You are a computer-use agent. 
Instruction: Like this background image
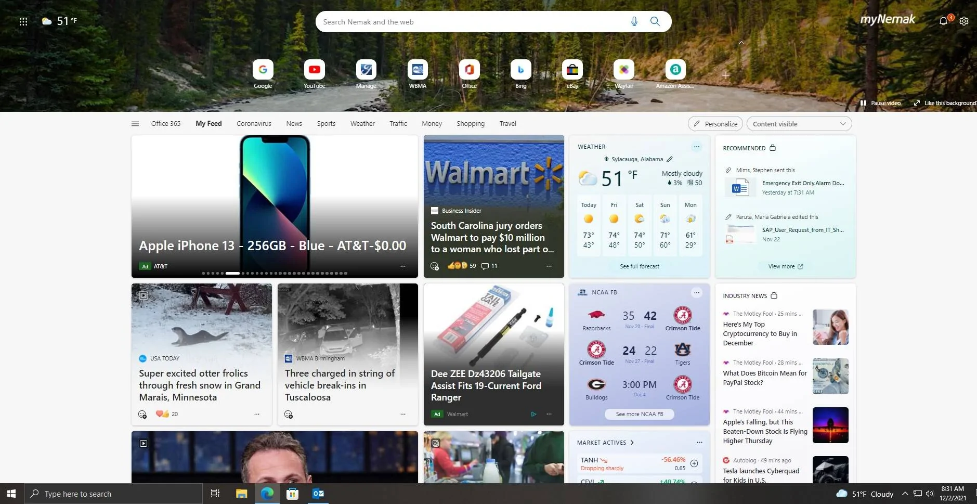[x=945, y=103]
